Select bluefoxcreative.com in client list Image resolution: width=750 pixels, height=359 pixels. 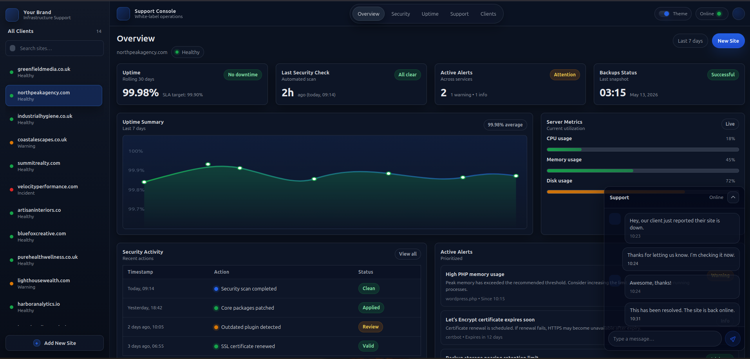point(54,236)
